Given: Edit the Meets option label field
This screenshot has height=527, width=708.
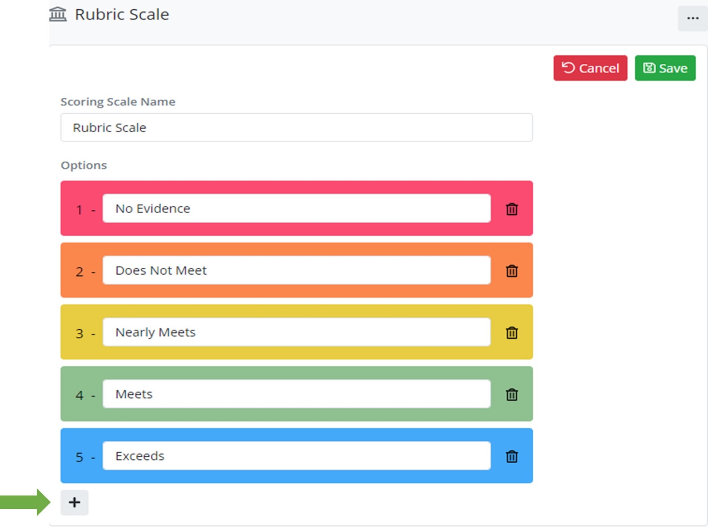Looking at the screenshot, I should click(296, 394).
